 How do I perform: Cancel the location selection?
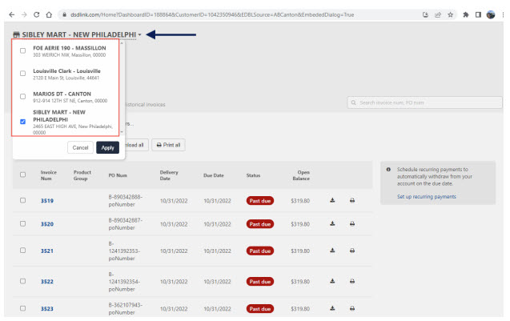click(80, 147)
